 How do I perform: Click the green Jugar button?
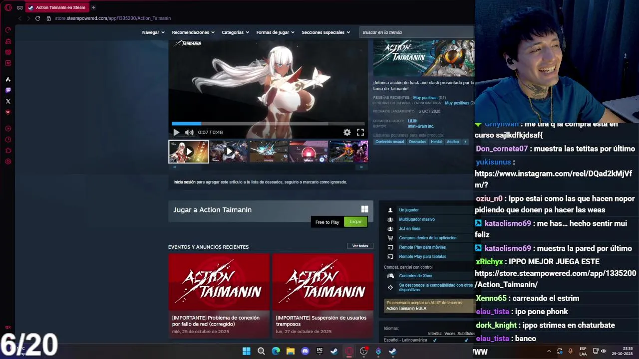pyautogui.click(x=355, y=222)
